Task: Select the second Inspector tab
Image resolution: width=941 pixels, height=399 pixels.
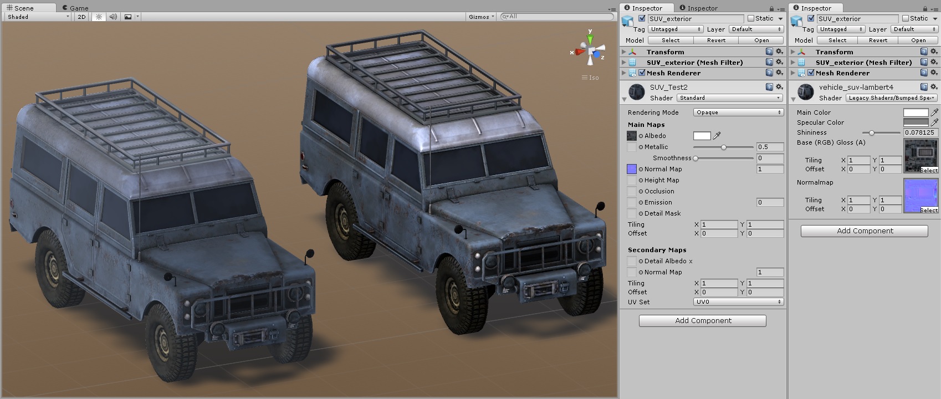Action: [698, 8]
